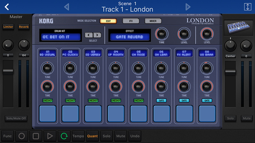Toggle ONESHOT on pad 03 SD VERBY
255x143 pixels.
[x=93, y=100]
